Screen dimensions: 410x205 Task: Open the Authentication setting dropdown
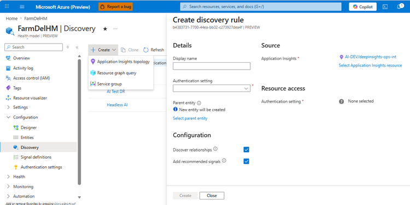pos(212,88)
